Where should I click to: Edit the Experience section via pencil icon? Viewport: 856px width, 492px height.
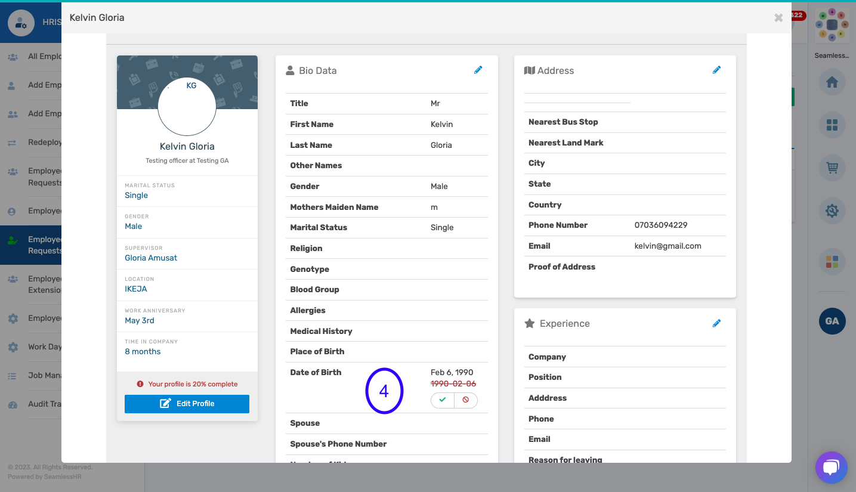pyautogui.click(x=716, y=323)
